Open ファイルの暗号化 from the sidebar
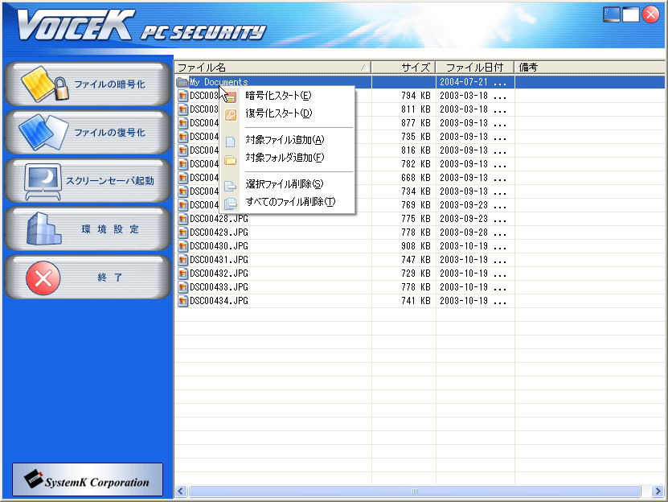The width and height of the screenshot is (668, 502). 88,84
